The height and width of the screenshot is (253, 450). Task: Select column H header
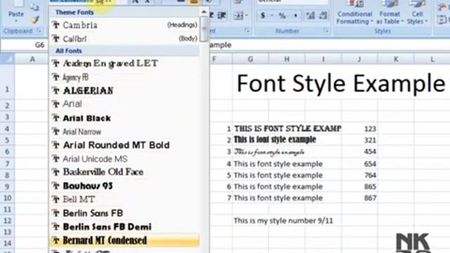click(287, 59)
